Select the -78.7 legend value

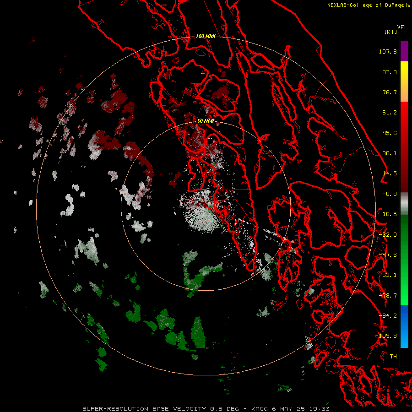(x=388, y=296)
